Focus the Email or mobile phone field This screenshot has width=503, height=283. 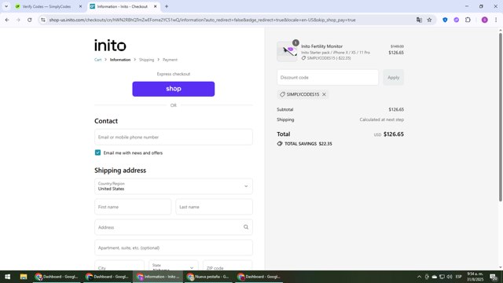[x=174, y=137]
